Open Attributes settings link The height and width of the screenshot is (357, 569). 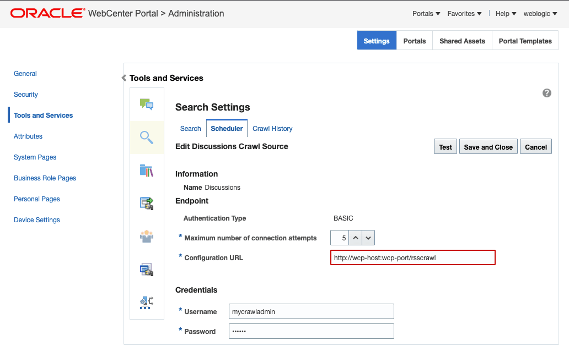click(x=28, y=136)
